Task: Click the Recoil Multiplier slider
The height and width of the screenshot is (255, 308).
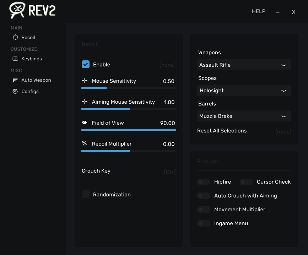Action: [129, 151]
